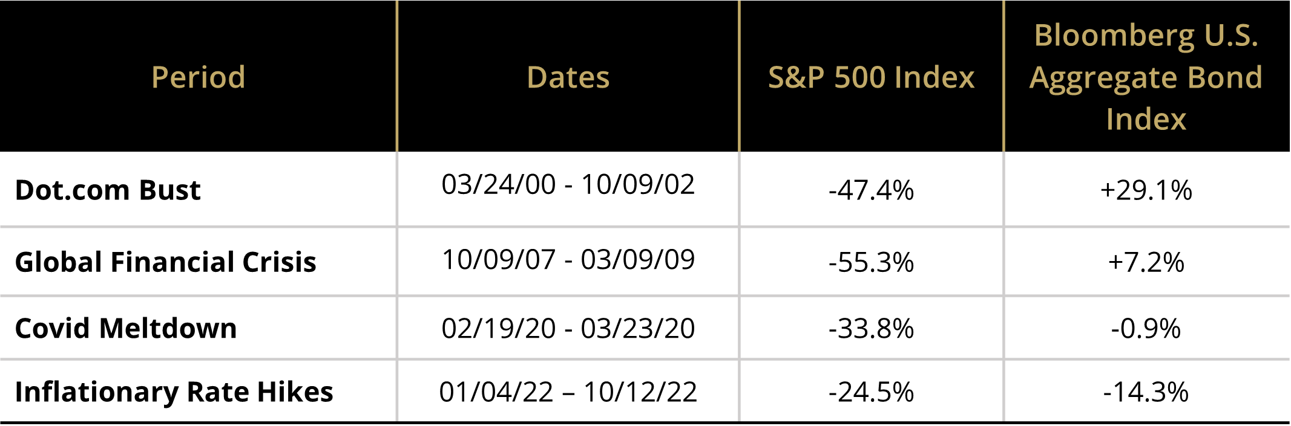Click the Dates column header
Screen dimensions: 1291x426
[x=568, y=77]
